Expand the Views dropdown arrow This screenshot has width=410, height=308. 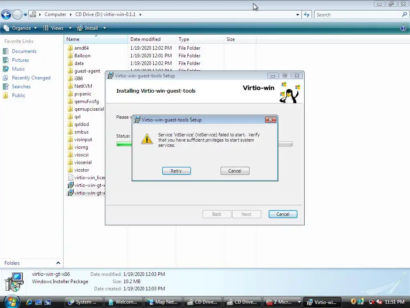[x=70, y=28]
